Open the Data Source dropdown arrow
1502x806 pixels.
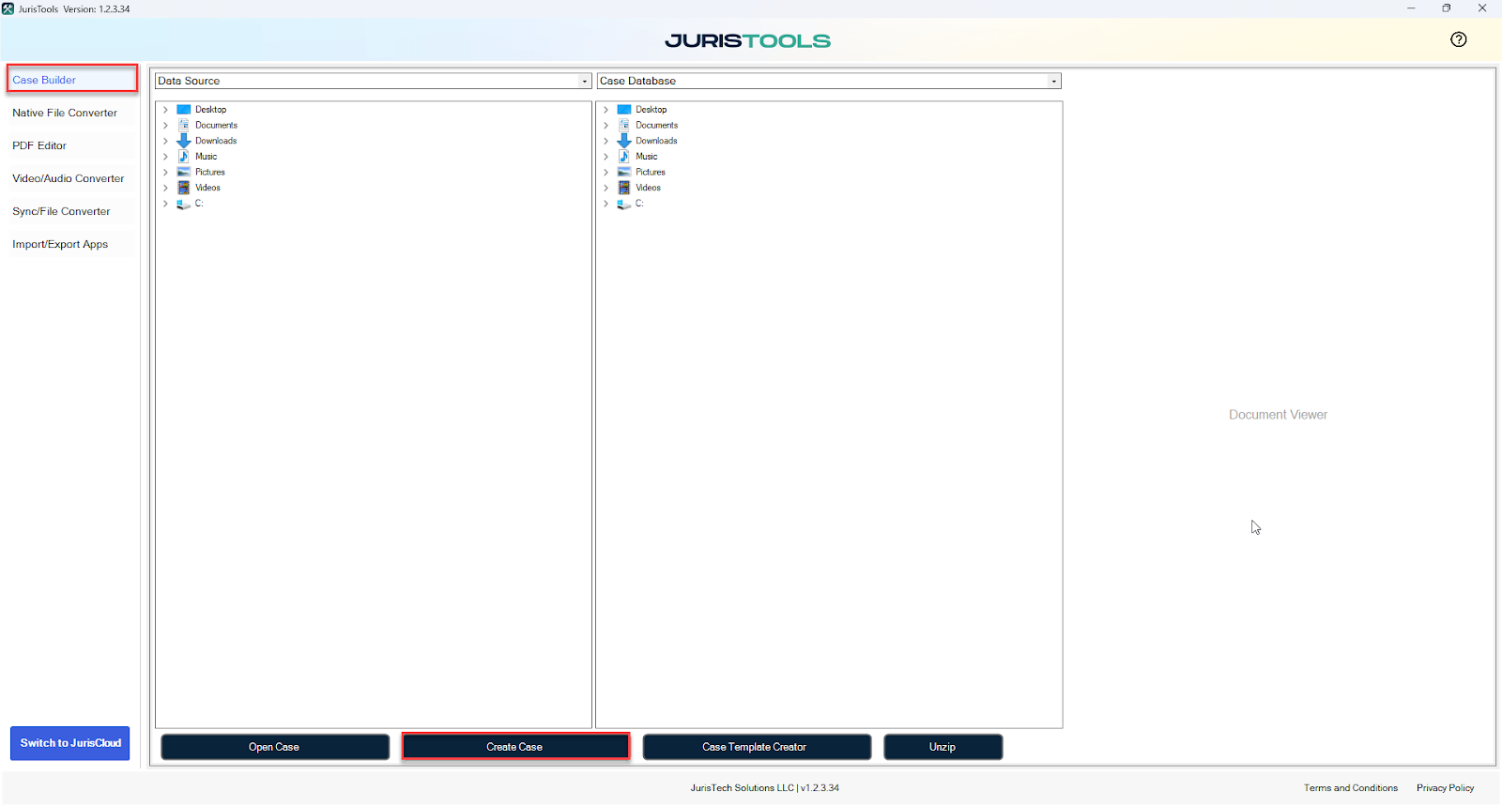tap(585, 81)
